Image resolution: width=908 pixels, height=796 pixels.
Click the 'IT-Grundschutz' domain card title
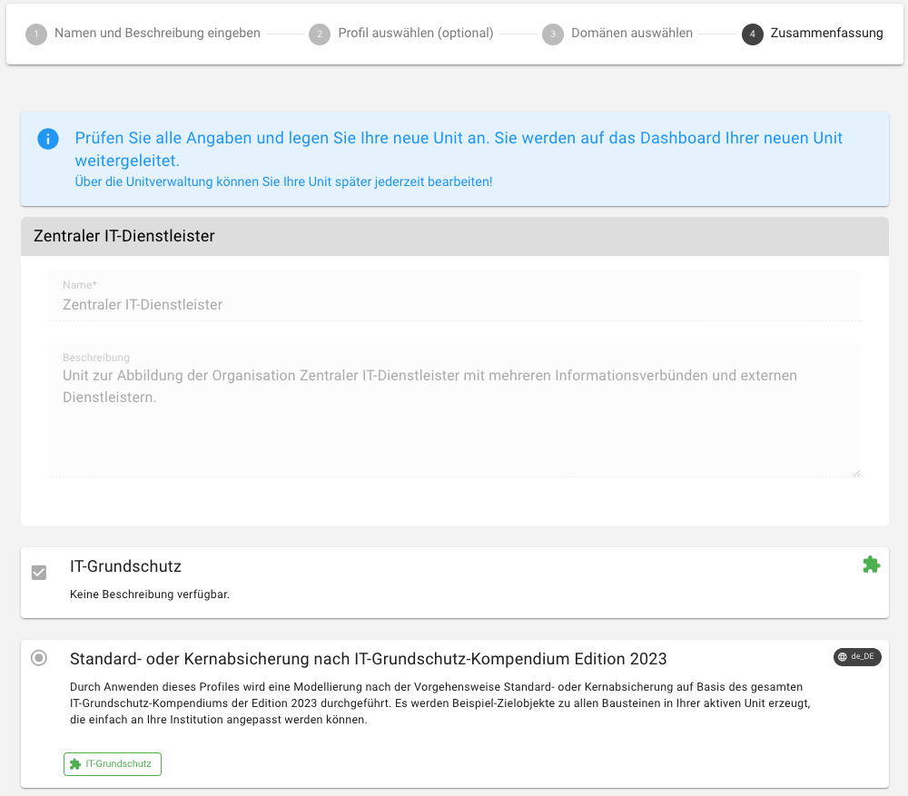coord(125,566)
